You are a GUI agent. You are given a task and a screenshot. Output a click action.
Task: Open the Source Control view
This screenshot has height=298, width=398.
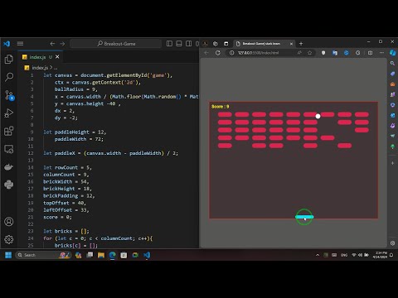point(9,95)
